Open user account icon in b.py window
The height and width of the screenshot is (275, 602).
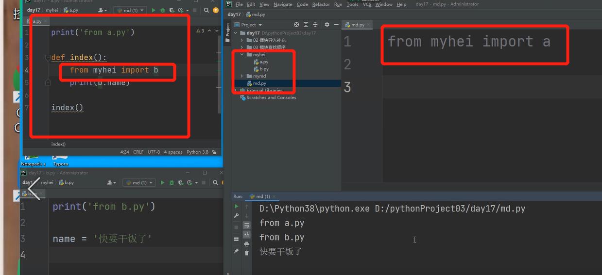(111, 183)
